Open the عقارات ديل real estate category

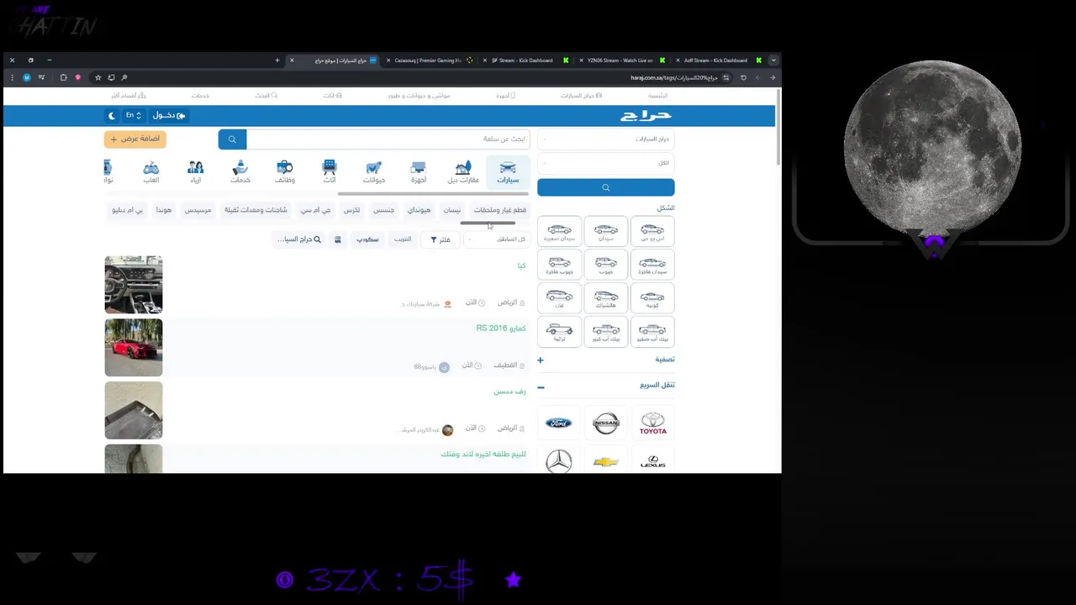463,171
